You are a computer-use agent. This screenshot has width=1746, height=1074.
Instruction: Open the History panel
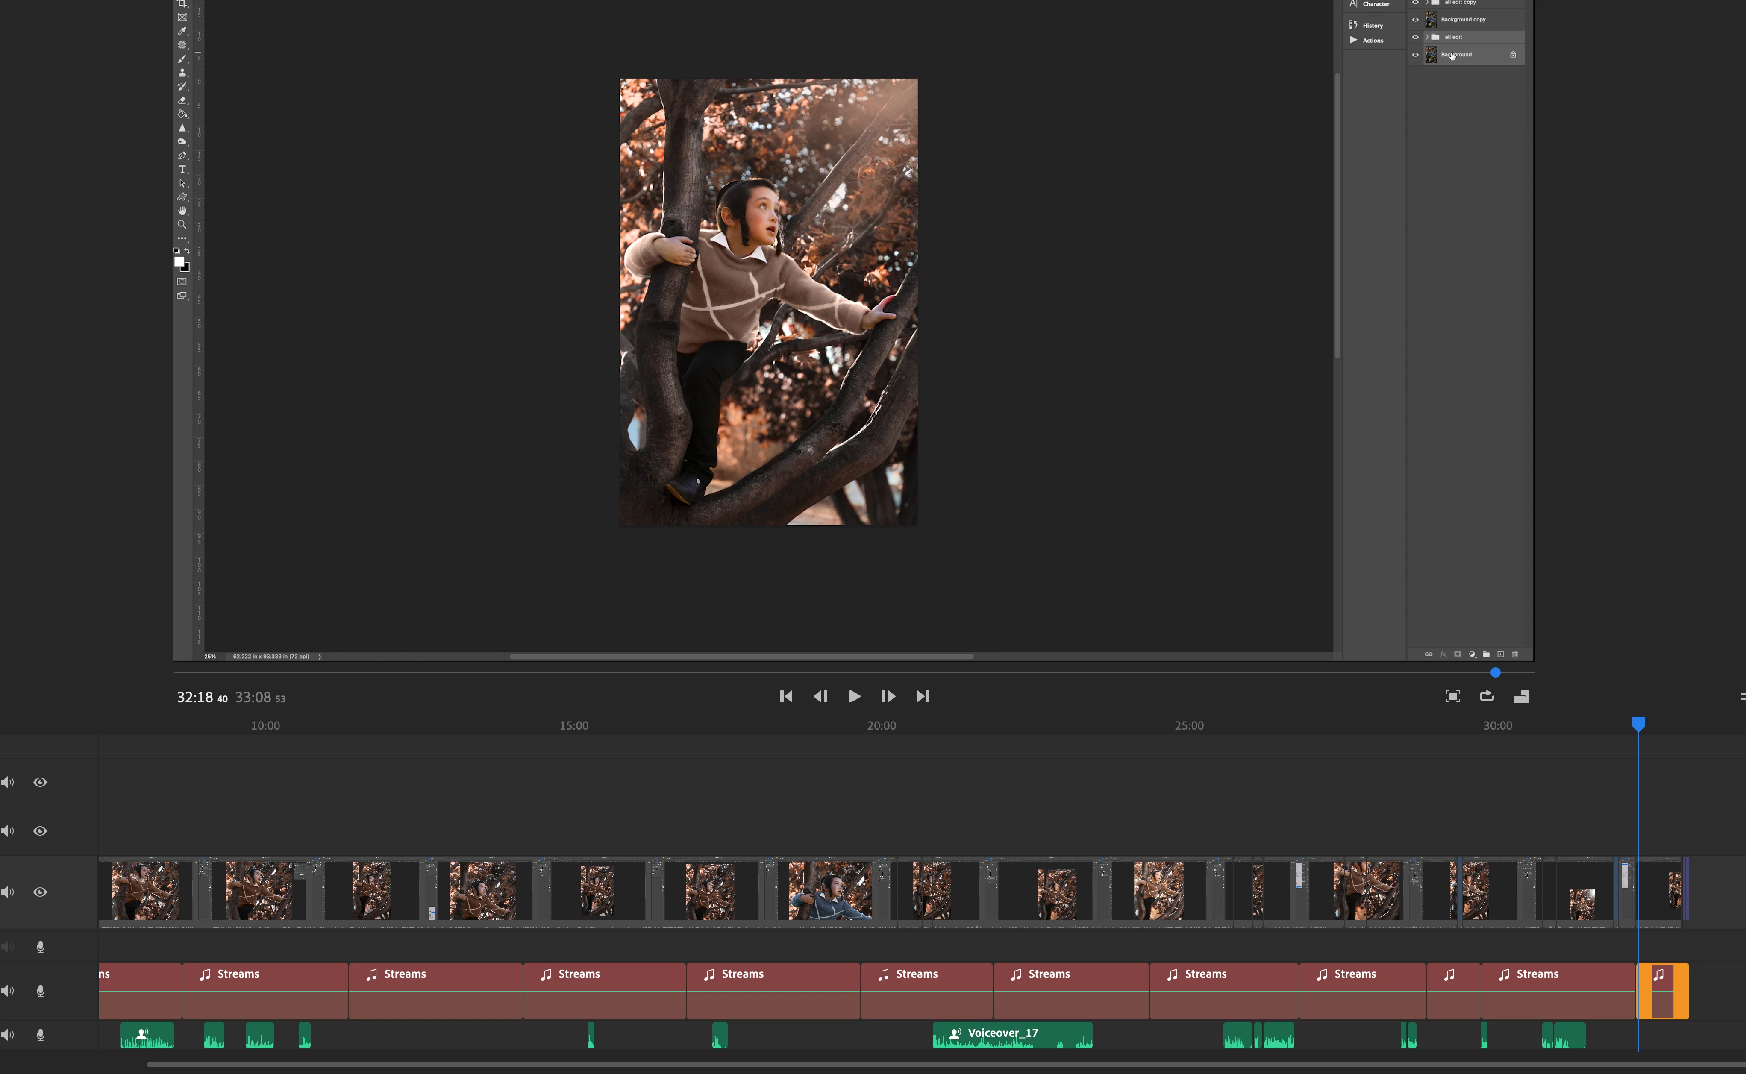[1372, 26]
